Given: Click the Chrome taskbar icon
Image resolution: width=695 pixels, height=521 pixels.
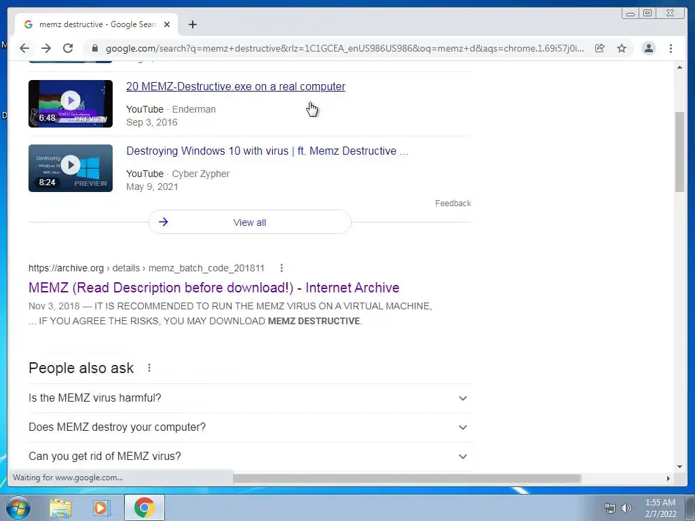Looking at the screenshot, I should [x=144, y=507].
